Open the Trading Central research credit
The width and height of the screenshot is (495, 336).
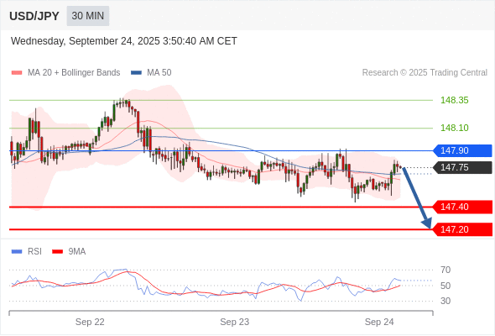point(425,73)
